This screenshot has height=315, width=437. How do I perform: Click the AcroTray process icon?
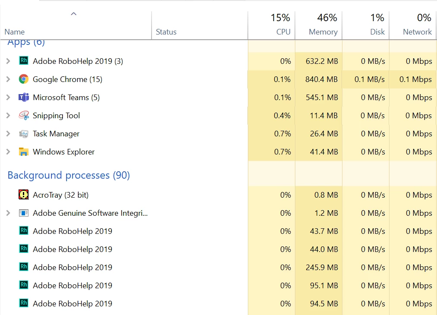click(24, 195)
